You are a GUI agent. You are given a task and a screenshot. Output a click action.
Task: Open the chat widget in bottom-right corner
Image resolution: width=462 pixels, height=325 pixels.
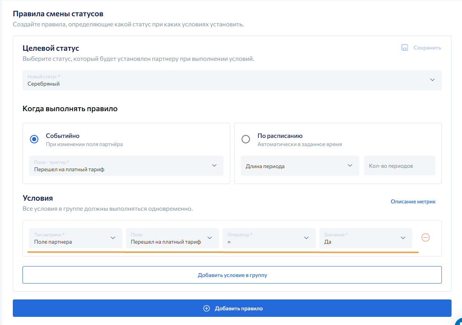coord(458,321)
